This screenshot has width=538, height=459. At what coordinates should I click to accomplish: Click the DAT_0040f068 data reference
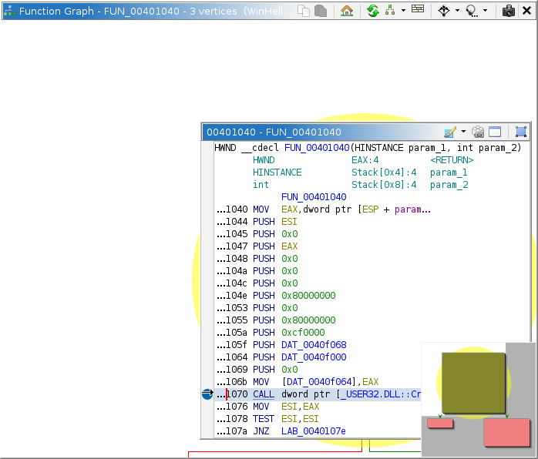[x=314, y=345]
